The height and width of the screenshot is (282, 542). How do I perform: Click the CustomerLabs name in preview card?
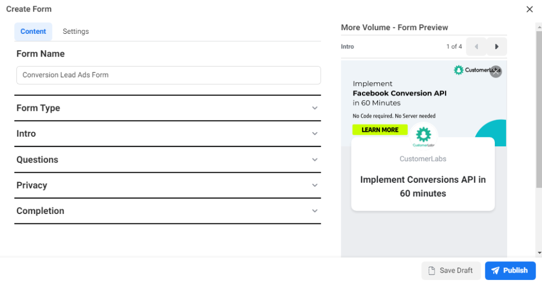point(423,159)
